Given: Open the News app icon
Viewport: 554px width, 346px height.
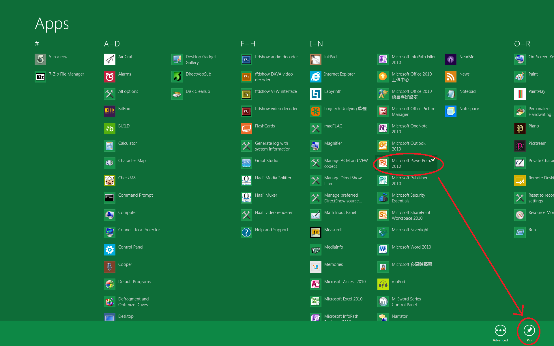Looking at the screenshot, I should (x=451, y=77).
